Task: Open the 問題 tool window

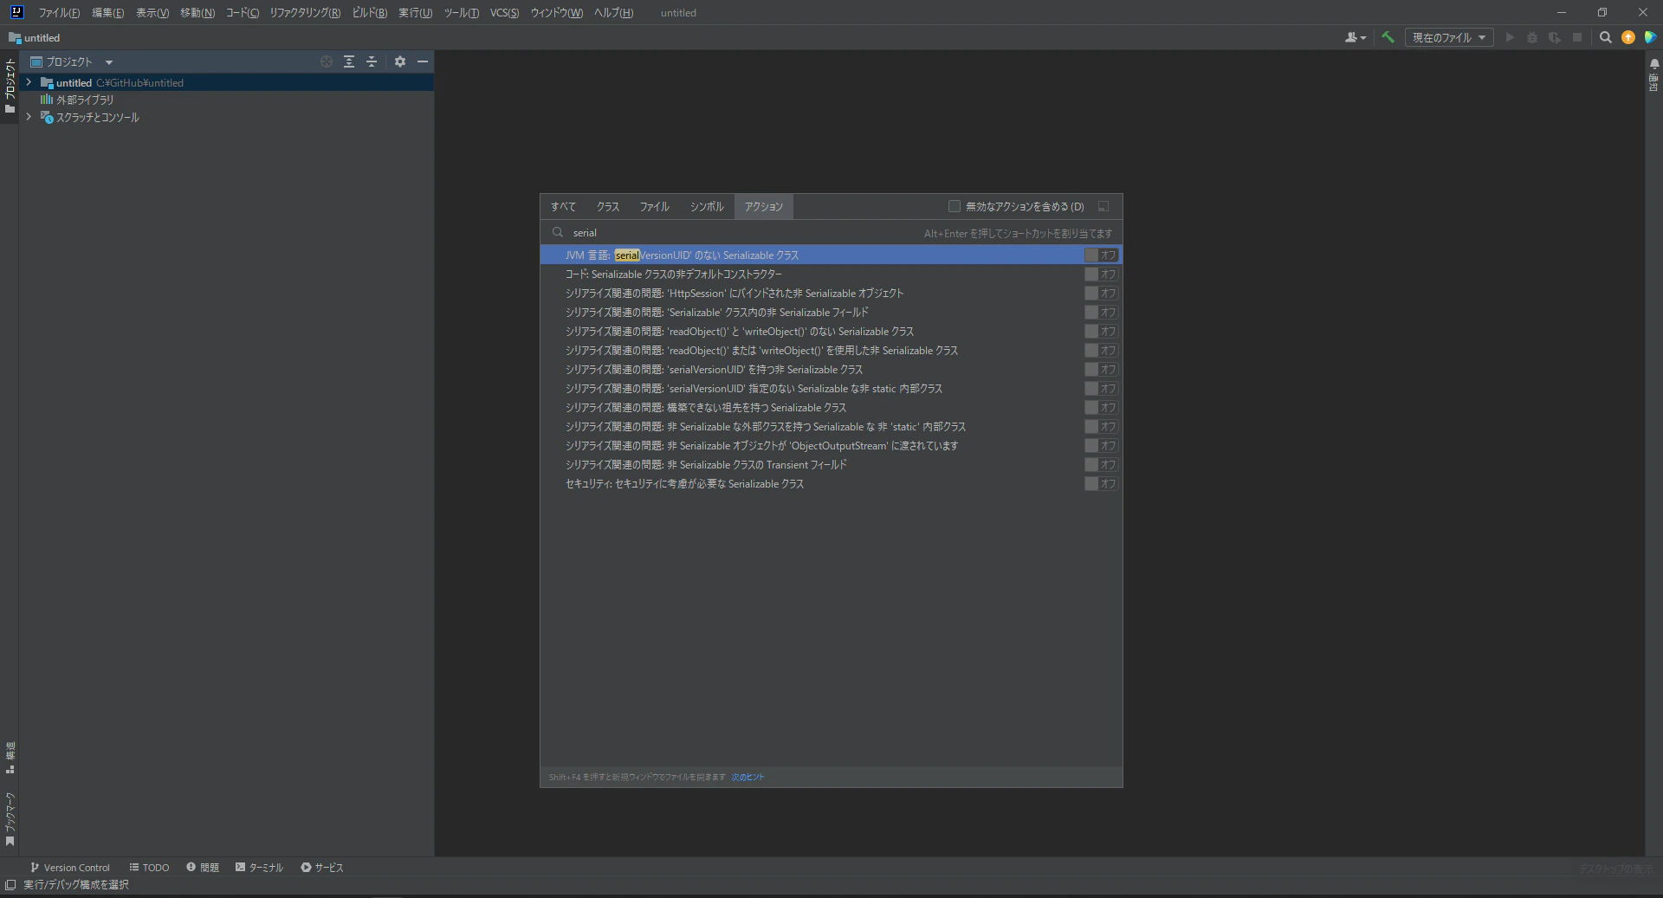Action: pyautogui.click(x=203, y=868)
